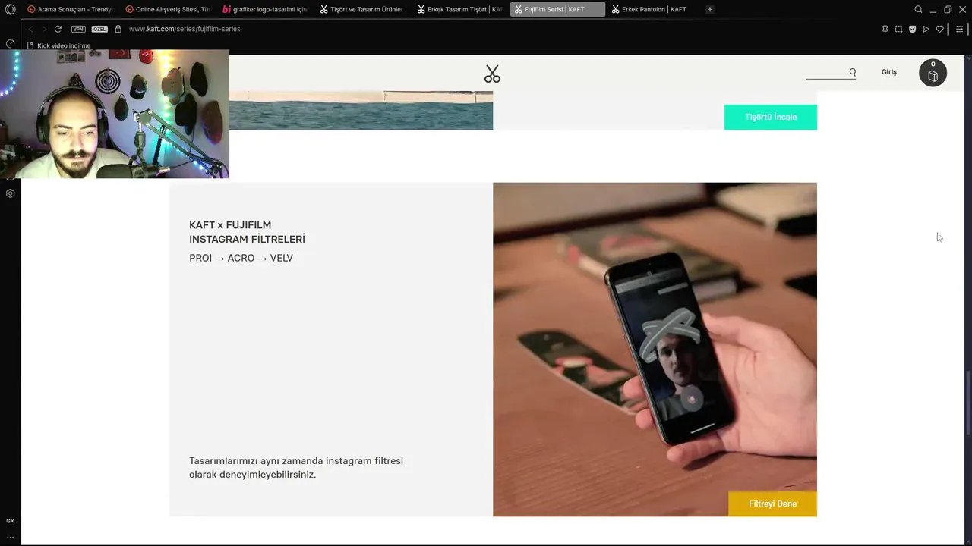Switch to Tişört ve Tasarım Ürünler tab

[x=362, y=9]
